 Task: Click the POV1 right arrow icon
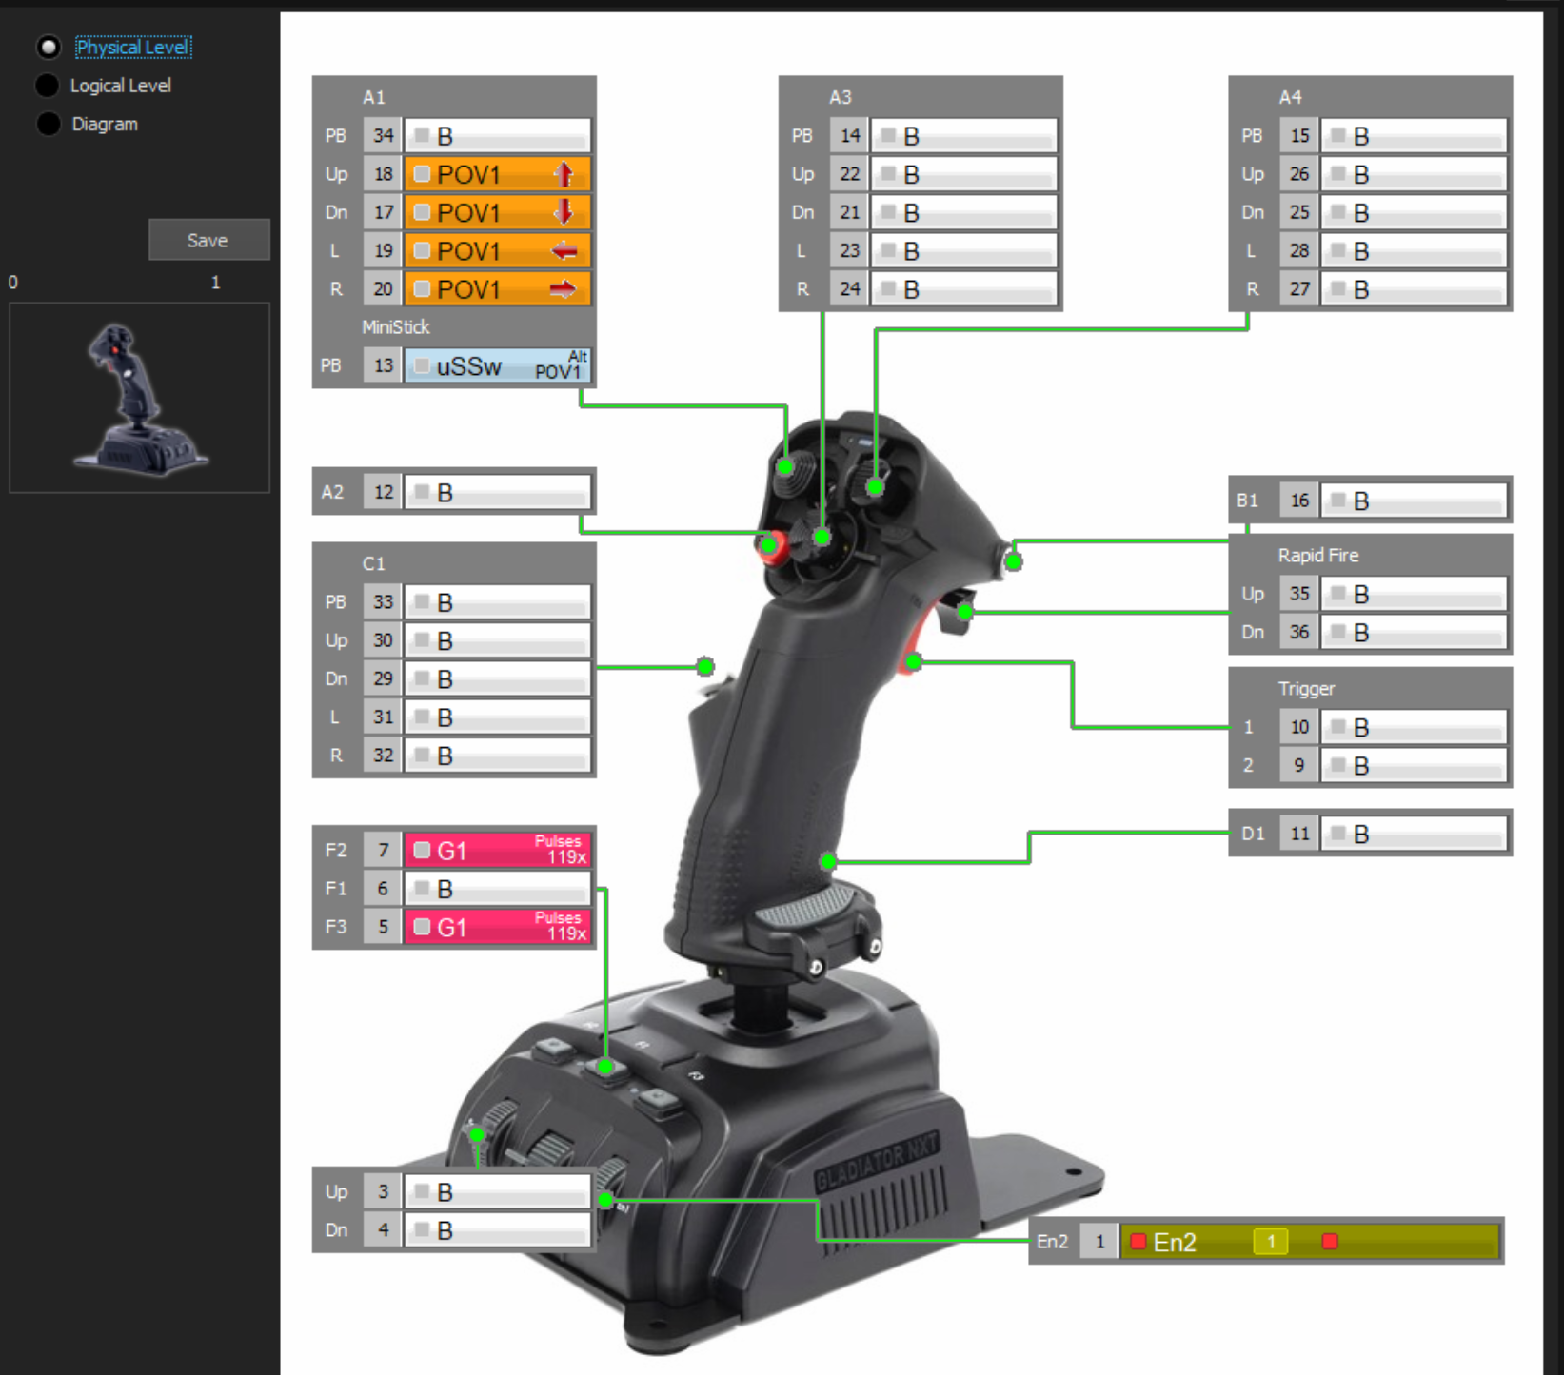click(564, 289)
